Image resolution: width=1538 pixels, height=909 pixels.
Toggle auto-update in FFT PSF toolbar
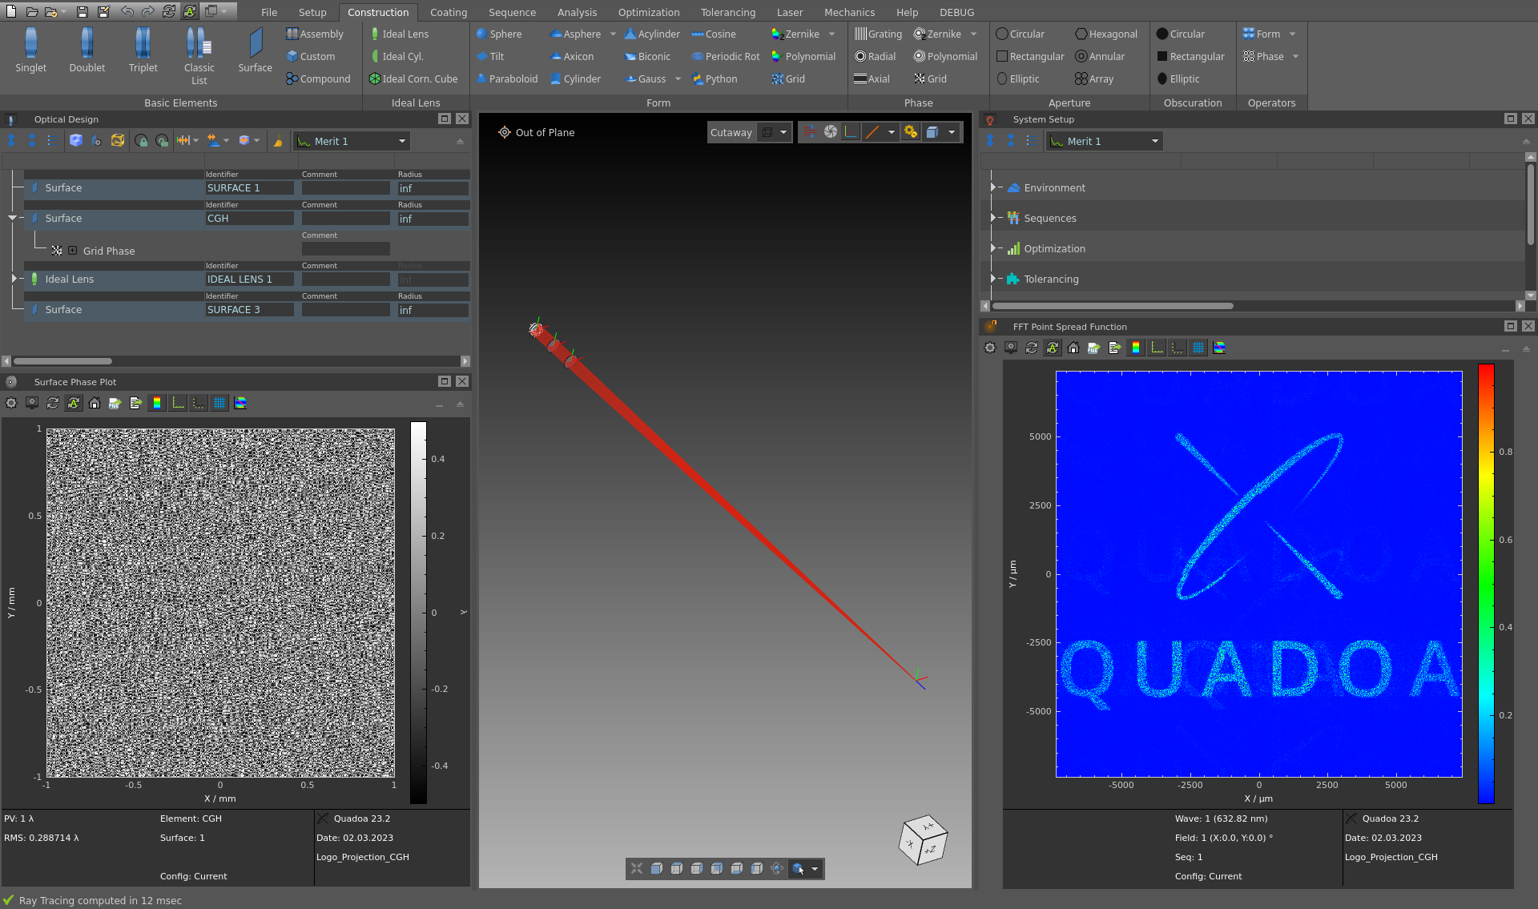1053,348
